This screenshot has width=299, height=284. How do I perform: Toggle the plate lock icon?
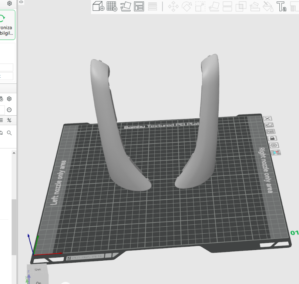point(272,138)
